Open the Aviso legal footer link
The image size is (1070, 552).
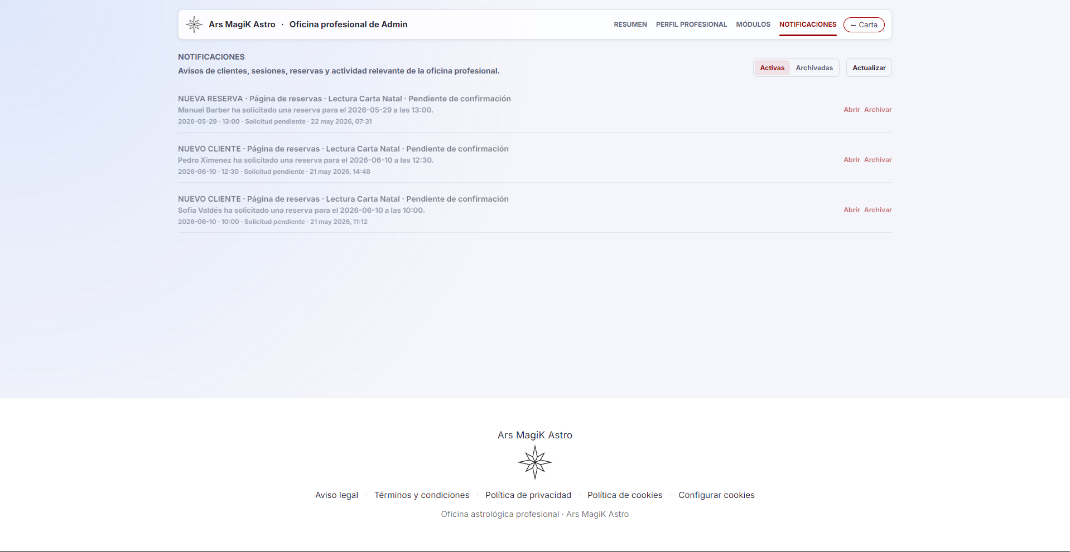coord(336,495)
